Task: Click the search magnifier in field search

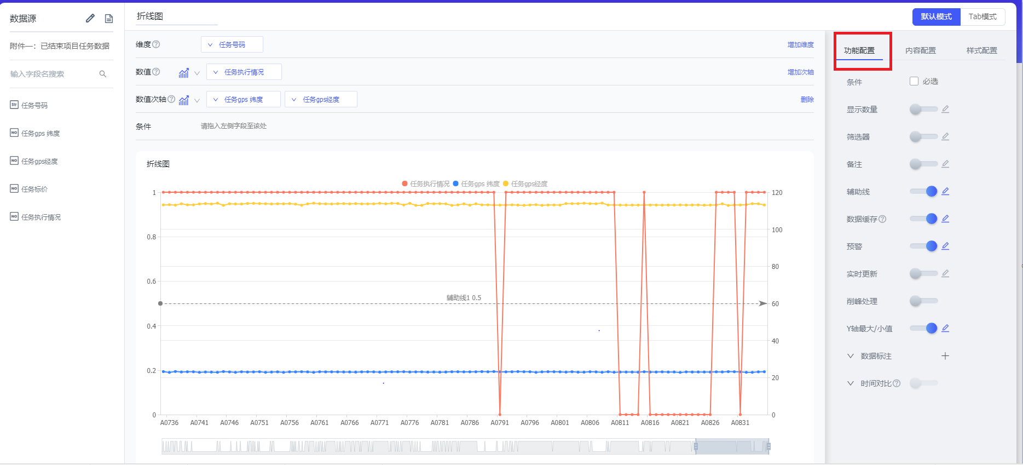Action: coord(102,74)
